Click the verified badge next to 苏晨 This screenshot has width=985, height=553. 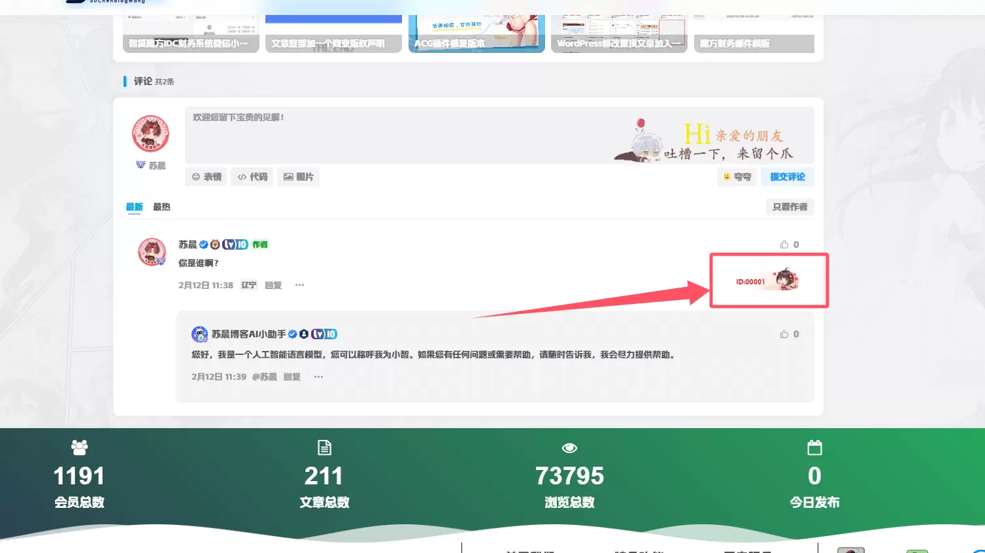(x=203, y=244)
